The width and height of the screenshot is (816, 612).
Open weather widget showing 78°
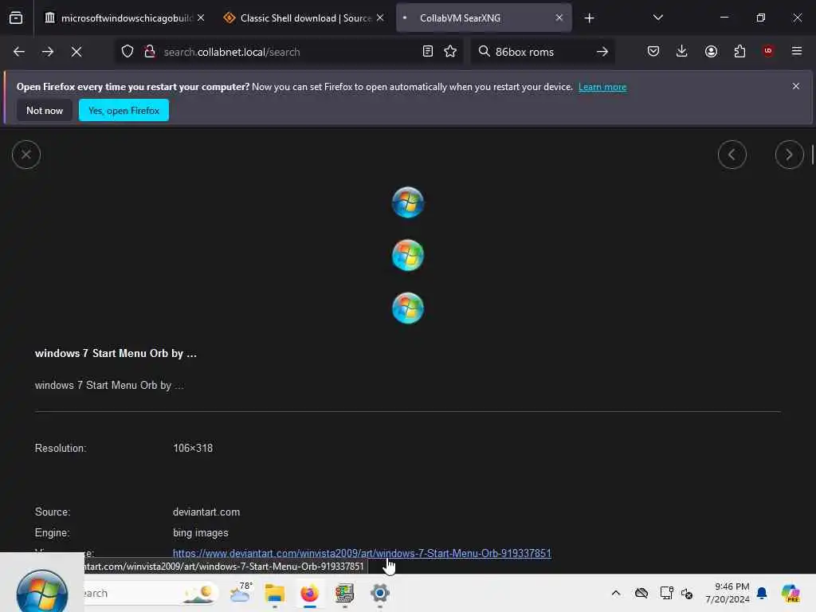241,593
